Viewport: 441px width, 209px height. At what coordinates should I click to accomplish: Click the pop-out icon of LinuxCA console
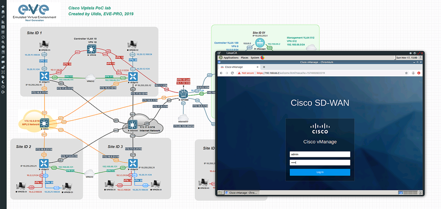point(219,53)
